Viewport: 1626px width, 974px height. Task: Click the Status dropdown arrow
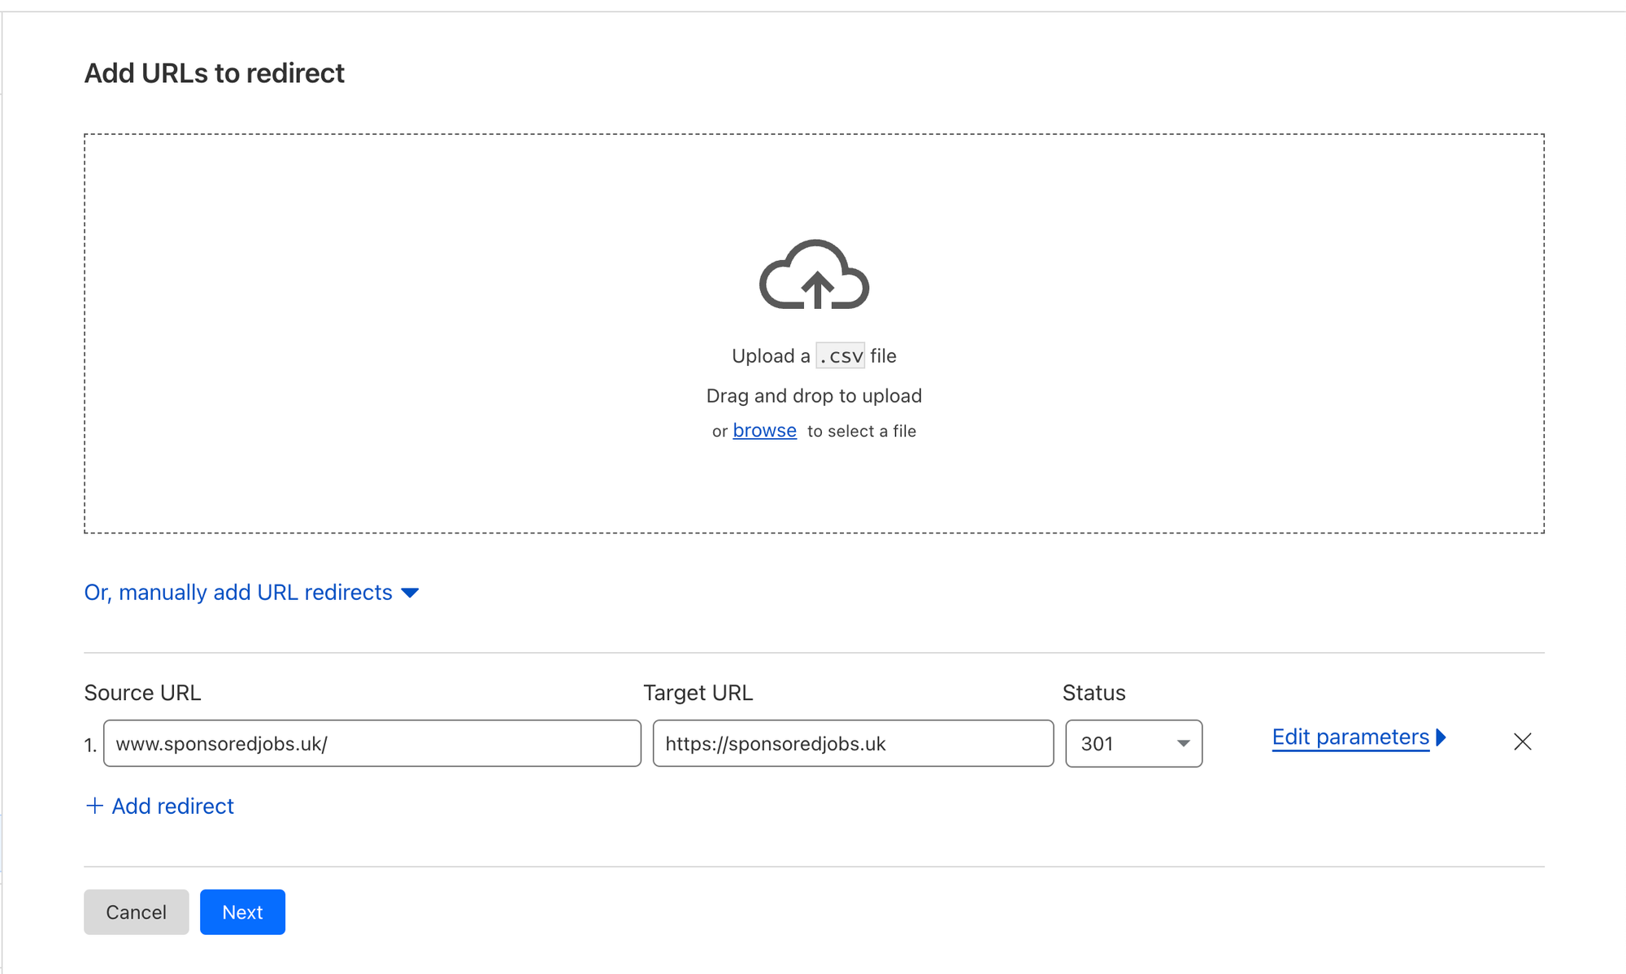click(1183, 743)
